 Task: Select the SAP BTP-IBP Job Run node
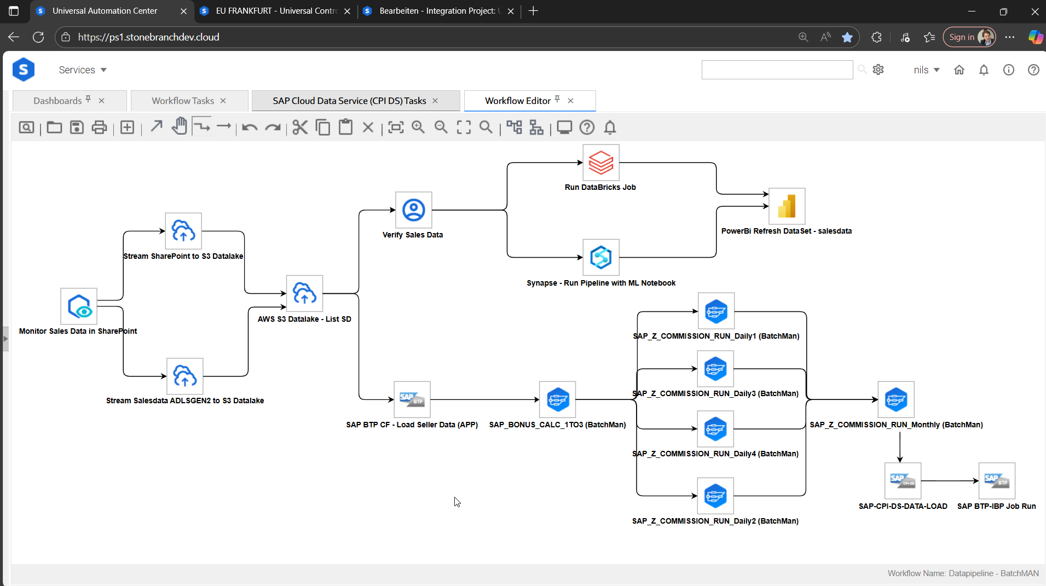997,481
